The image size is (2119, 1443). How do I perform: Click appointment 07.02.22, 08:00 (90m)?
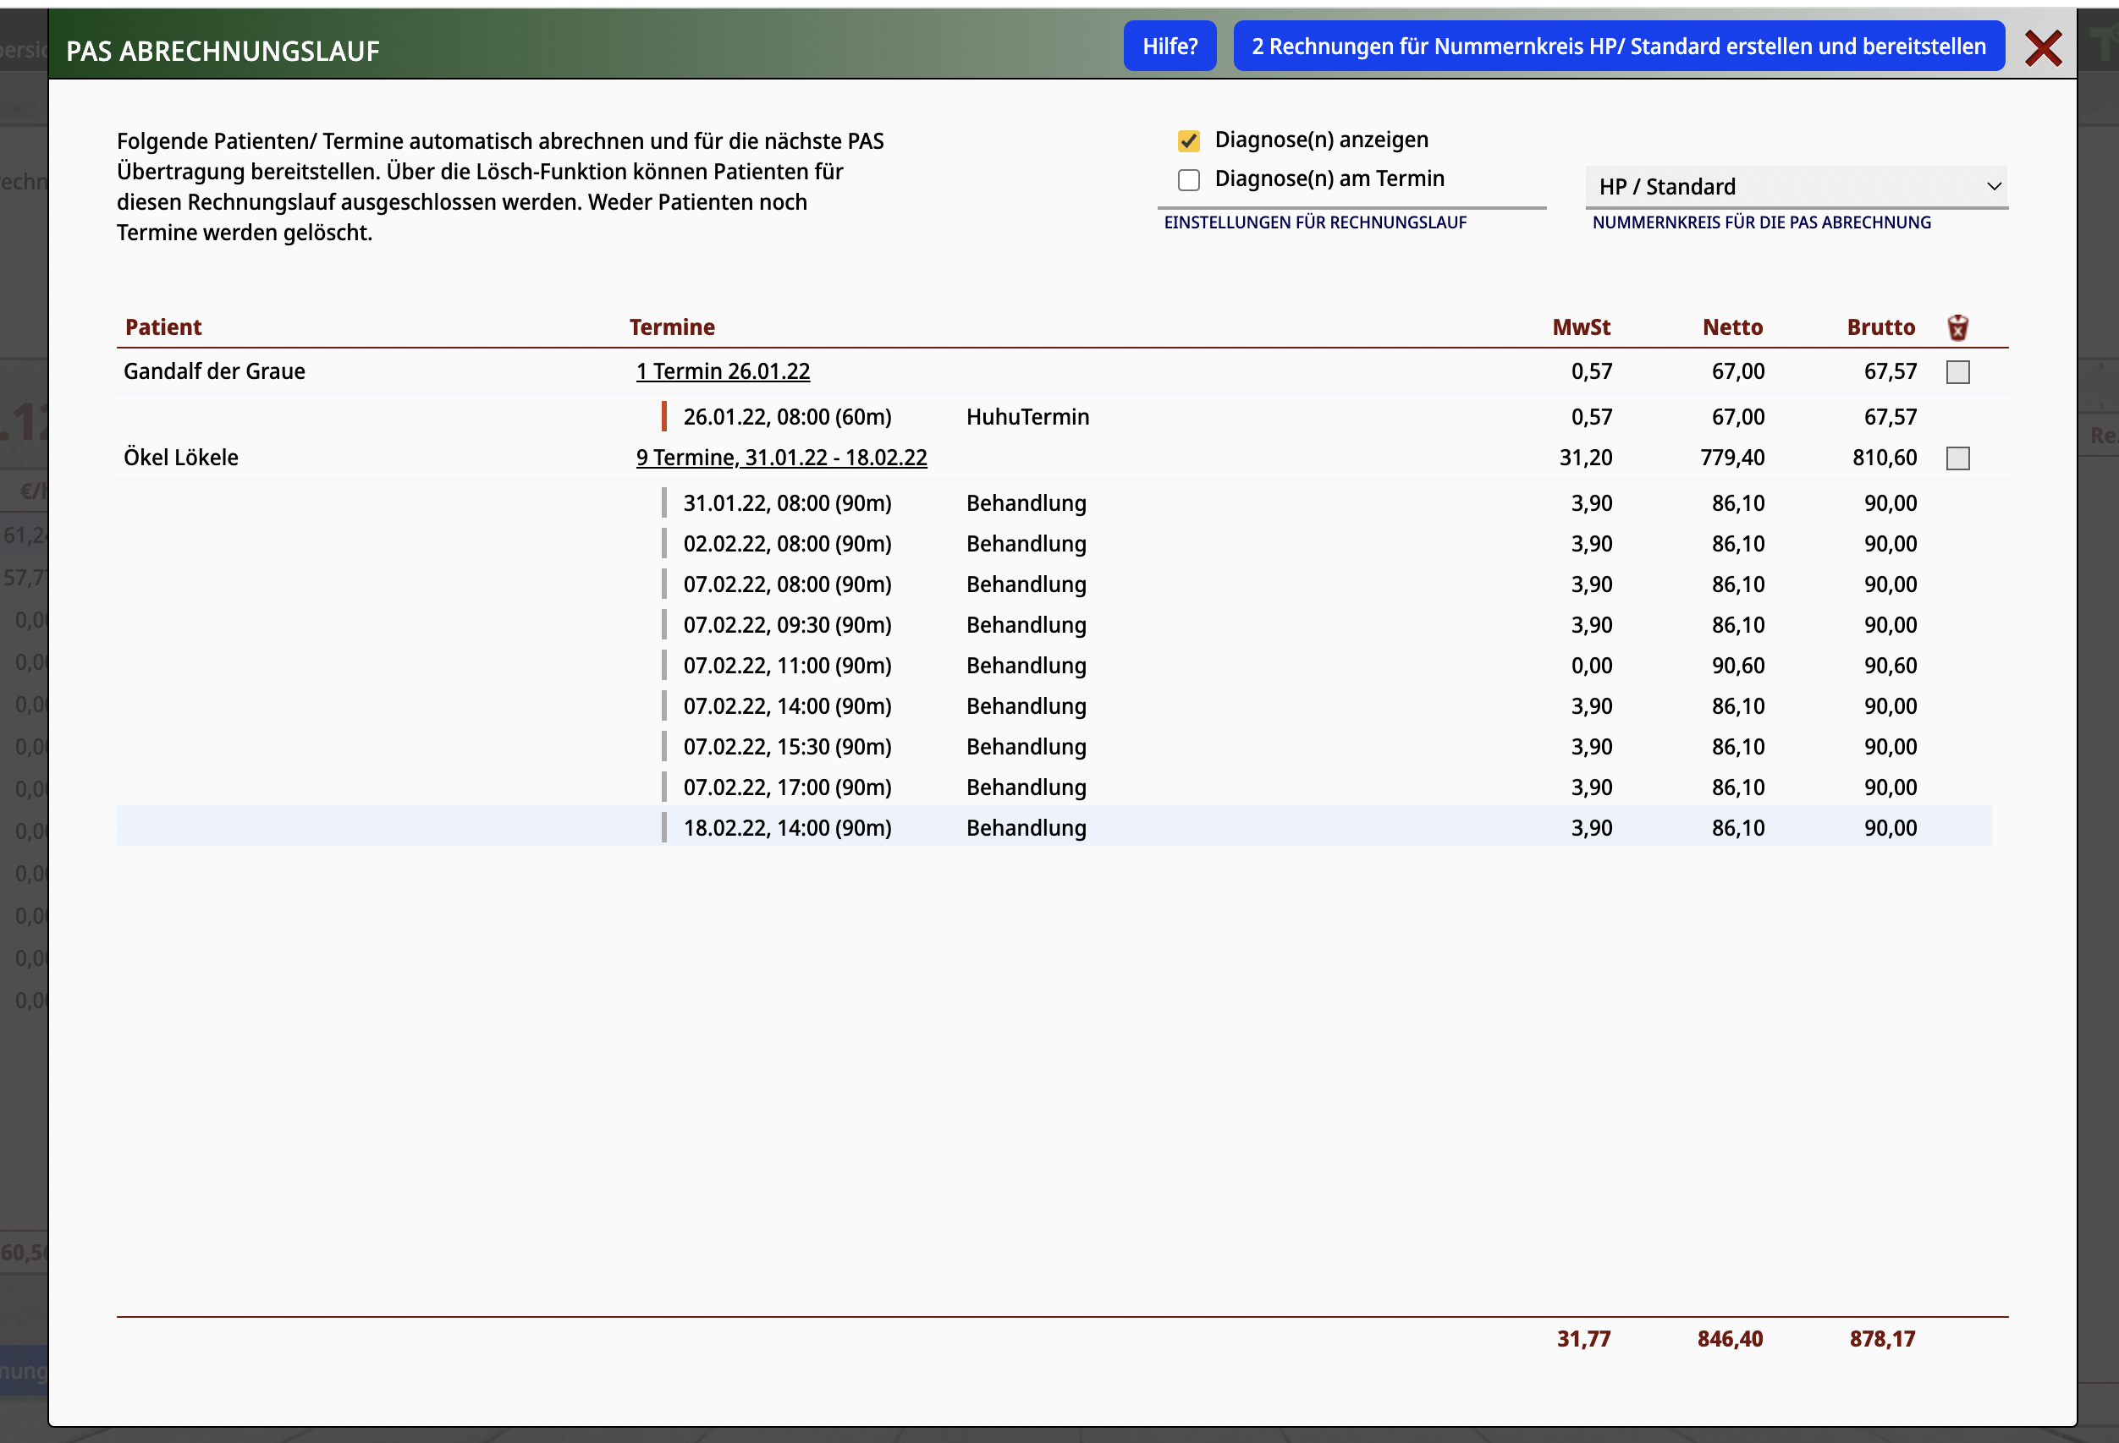[x=788, y=584]
